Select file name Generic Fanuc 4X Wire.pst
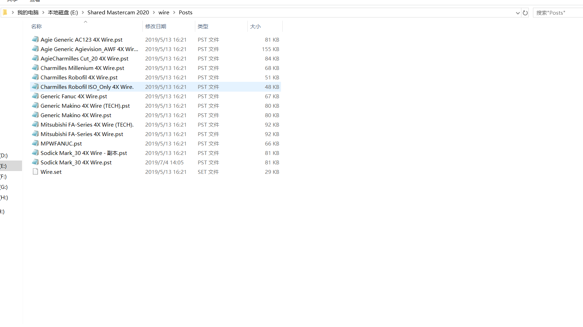 pyautogui.click(x=74, y=97)
